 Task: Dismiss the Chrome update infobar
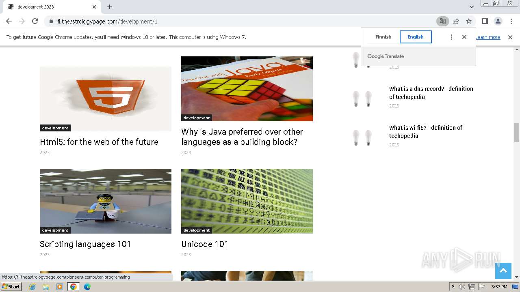point(510,37)
